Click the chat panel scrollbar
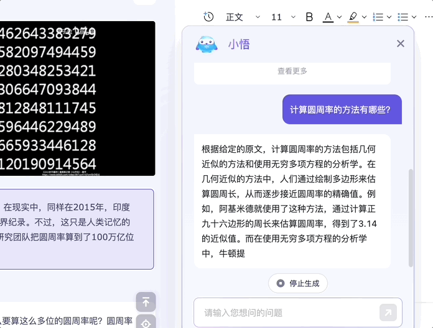 411,218
